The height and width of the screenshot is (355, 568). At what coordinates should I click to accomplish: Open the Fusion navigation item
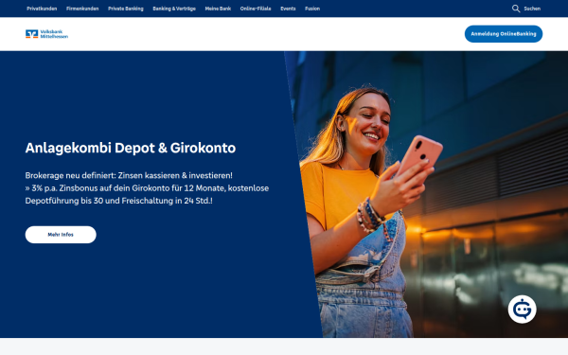312,9
